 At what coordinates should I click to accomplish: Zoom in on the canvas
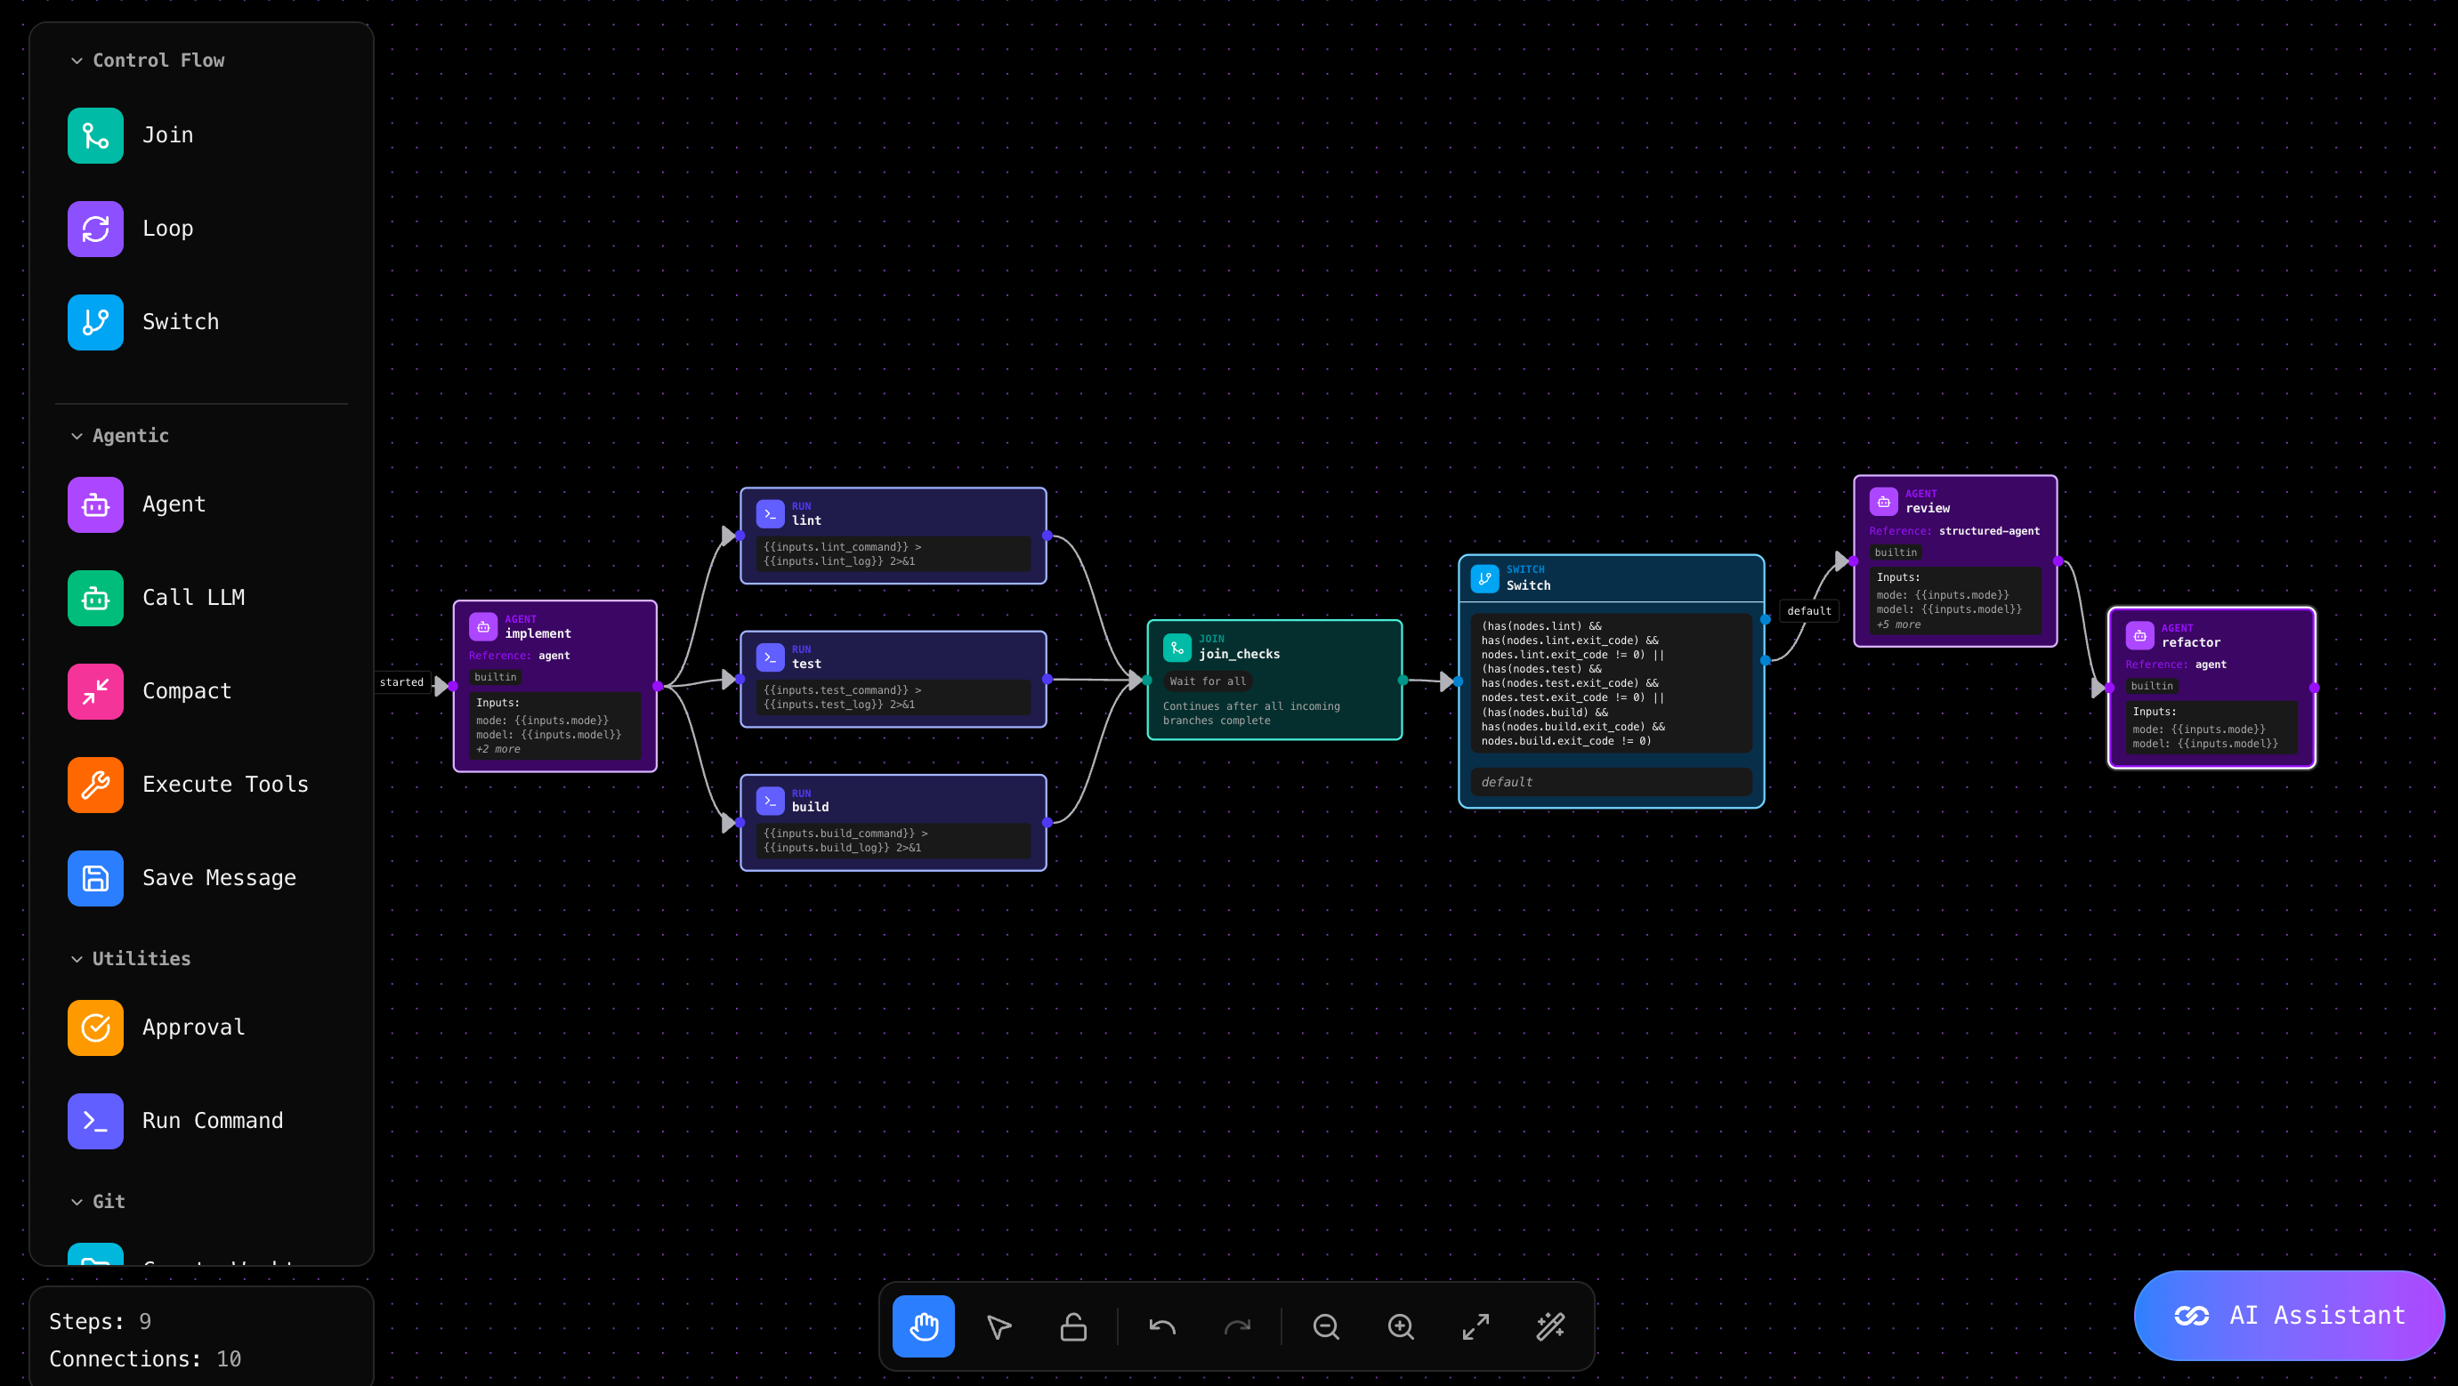click(1401, 1327)
